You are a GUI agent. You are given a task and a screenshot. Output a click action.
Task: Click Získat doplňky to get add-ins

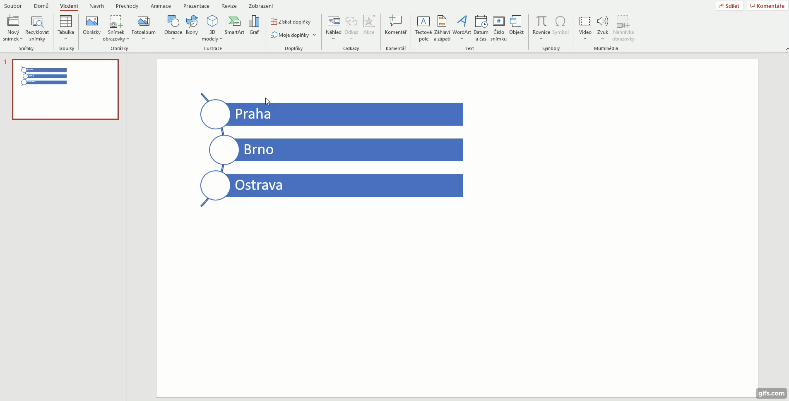[291, 21]
